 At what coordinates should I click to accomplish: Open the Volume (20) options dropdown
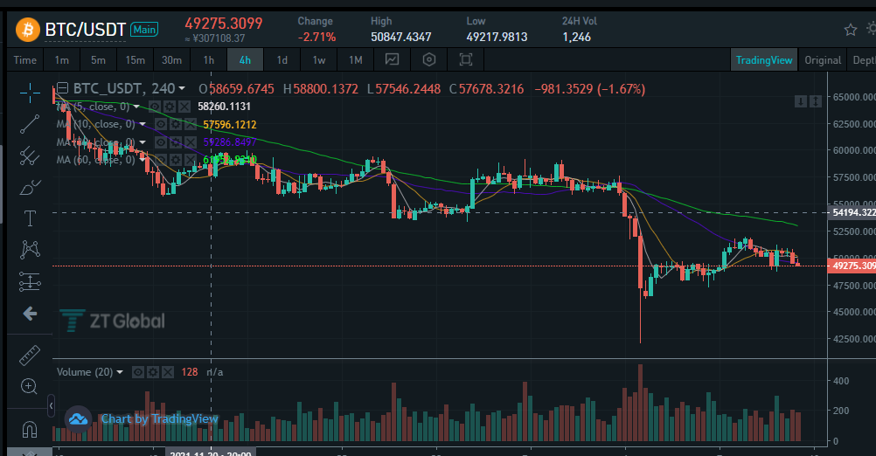click(120, 372)
